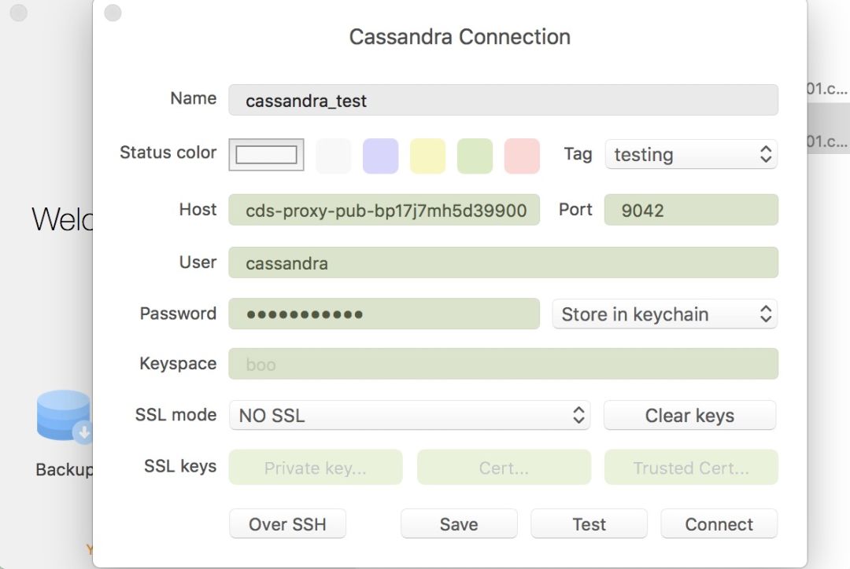Click the Cert file selector

click(x=503, y=468)
